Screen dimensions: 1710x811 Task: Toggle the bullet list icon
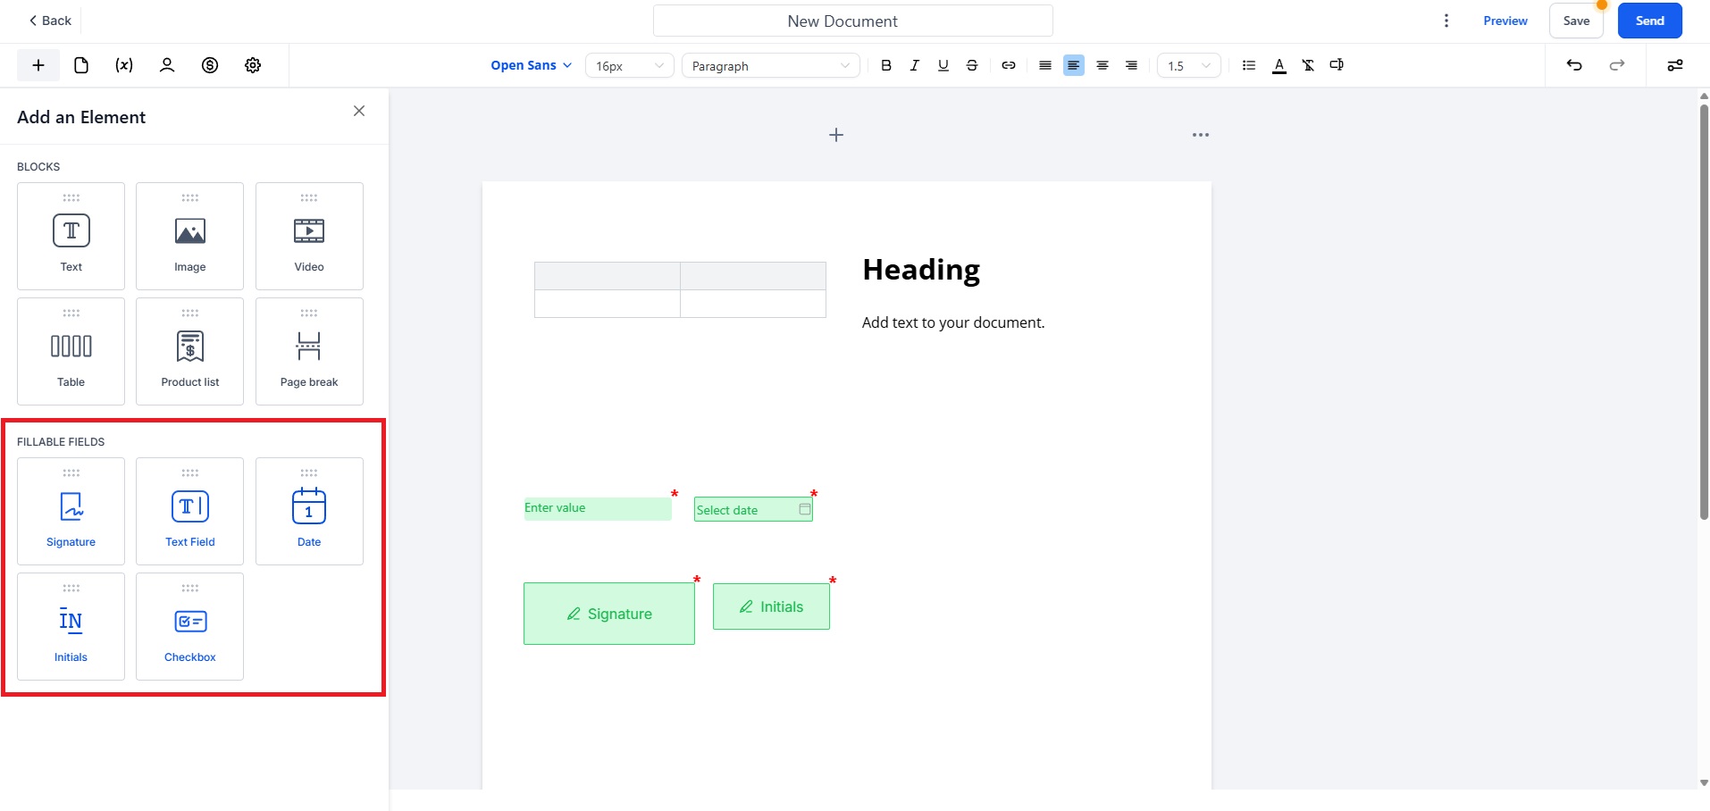click(x=1249, y=65)
